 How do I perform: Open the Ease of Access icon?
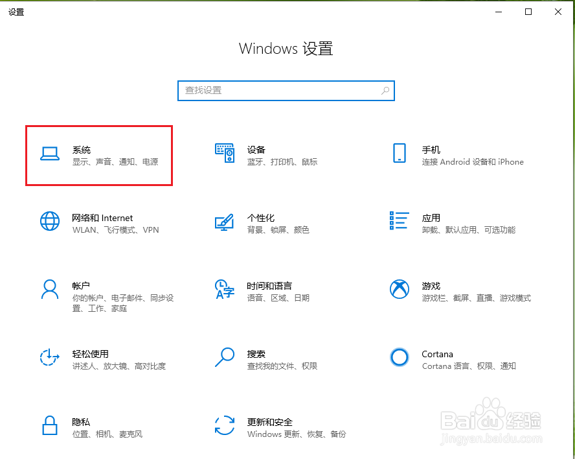(49, 357)
